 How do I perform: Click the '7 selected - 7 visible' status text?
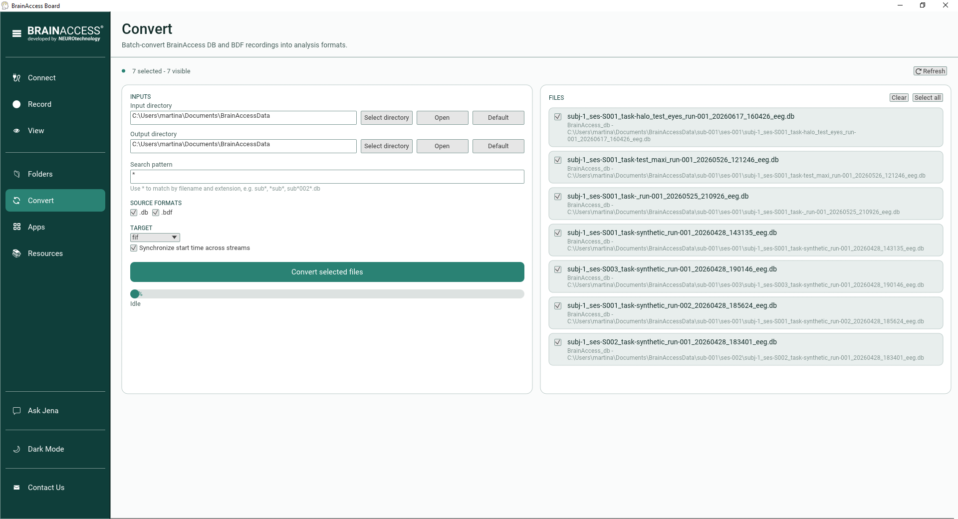click(x=161, y=71)
